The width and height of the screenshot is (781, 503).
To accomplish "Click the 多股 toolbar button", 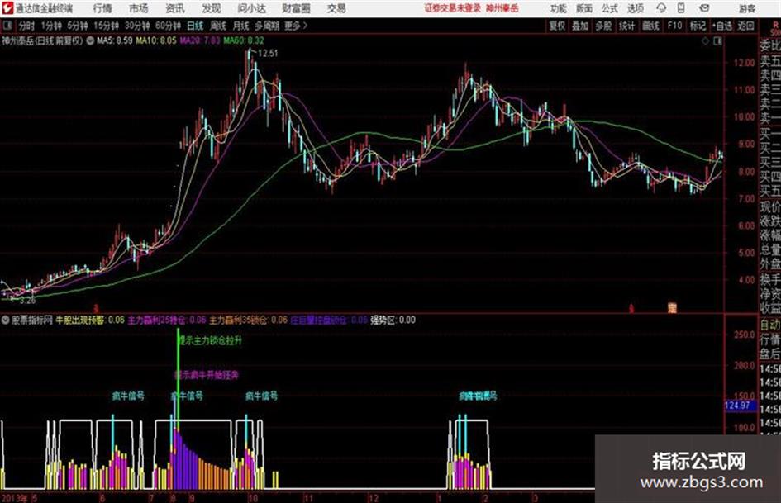I will click(x=603, y=26).
